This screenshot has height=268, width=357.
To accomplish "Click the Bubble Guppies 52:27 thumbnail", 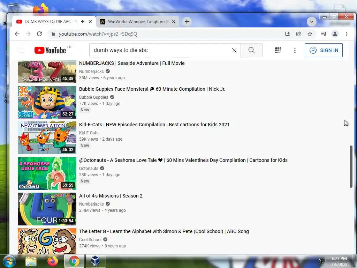I will pos(47,102).
